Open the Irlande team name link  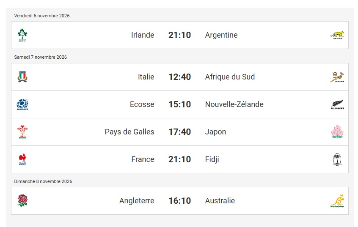pos(143,35)
